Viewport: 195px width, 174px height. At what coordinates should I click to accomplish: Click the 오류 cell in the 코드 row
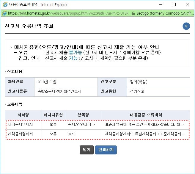53,134
